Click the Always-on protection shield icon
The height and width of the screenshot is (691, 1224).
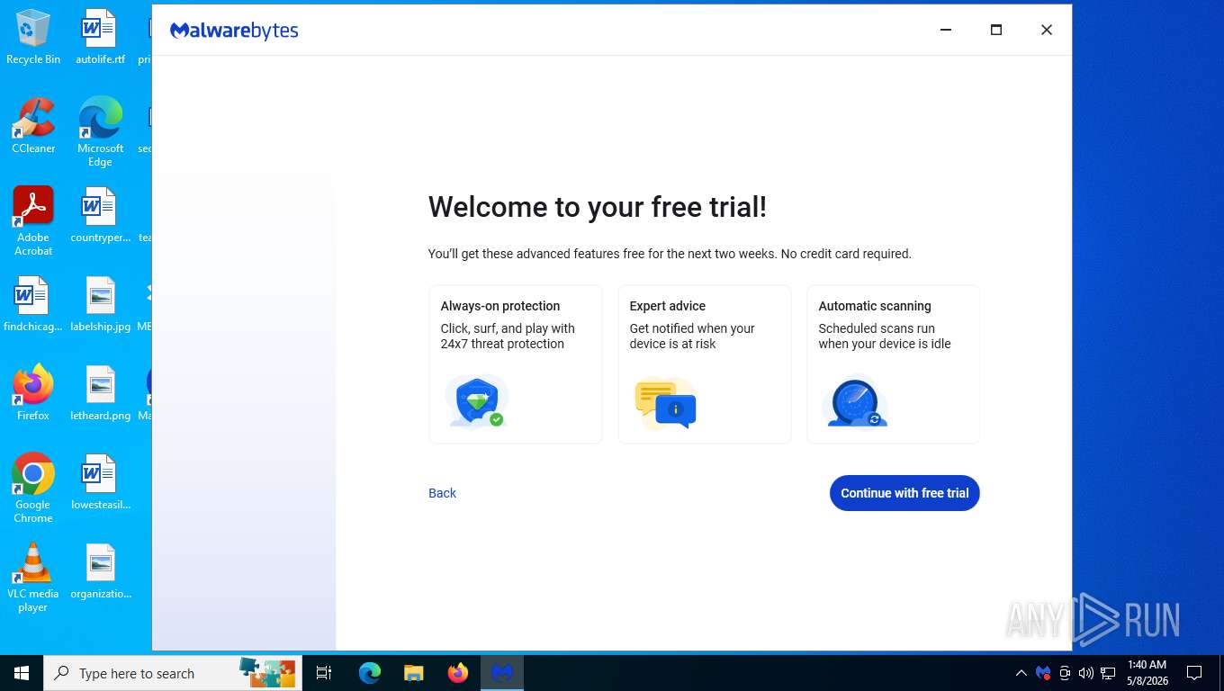coord(477,402)
